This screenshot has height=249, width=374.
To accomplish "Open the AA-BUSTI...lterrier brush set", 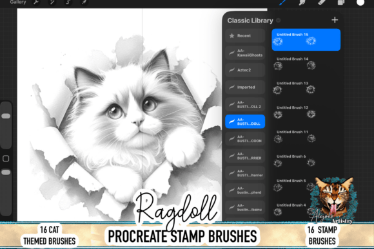I will pos(245,173).
